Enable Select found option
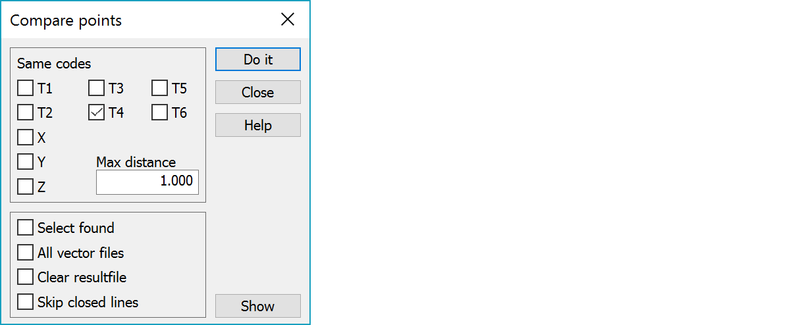Viewport: 790px width, 325px height. coord(26,228)
